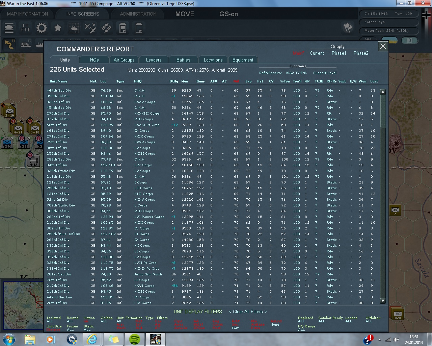Switch to the Battles tab
The image size is (432, 346).
(183, 60)
